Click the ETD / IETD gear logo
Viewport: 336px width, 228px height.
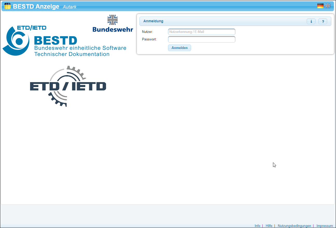coord(68,86)
